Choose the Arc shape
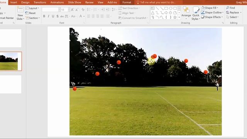The image size is (247, 139). point(157,17)
